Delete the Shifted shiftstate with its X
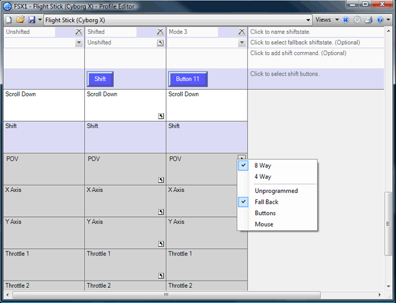The height and width of the screenshot is (303, 396). tap(160, 32)
